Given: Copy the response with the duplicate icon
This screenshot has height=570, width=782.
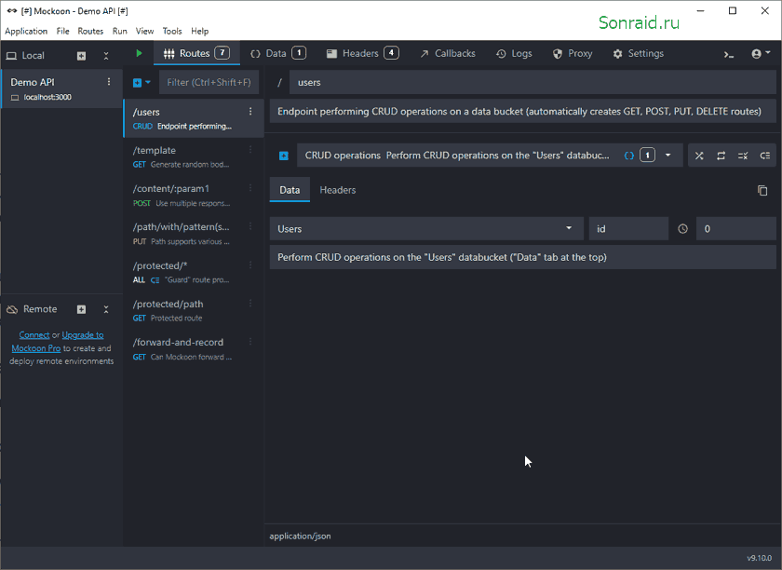Looking at the screenshot, I should pos(762,190).
